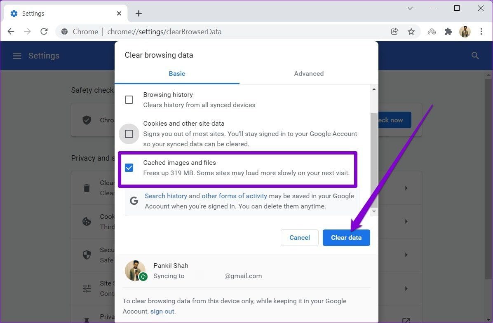
Task: Click the Safety check shield icon
Action: pyautogui.click(x=87, y=120)
